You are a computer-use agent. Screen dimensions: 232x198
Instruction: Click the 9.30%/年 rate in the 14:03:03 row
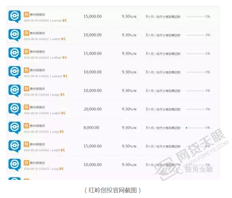129,16
